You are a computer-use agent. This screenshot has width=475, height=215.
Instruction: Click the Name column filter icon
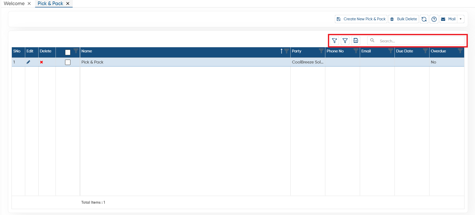pos(286,51)
